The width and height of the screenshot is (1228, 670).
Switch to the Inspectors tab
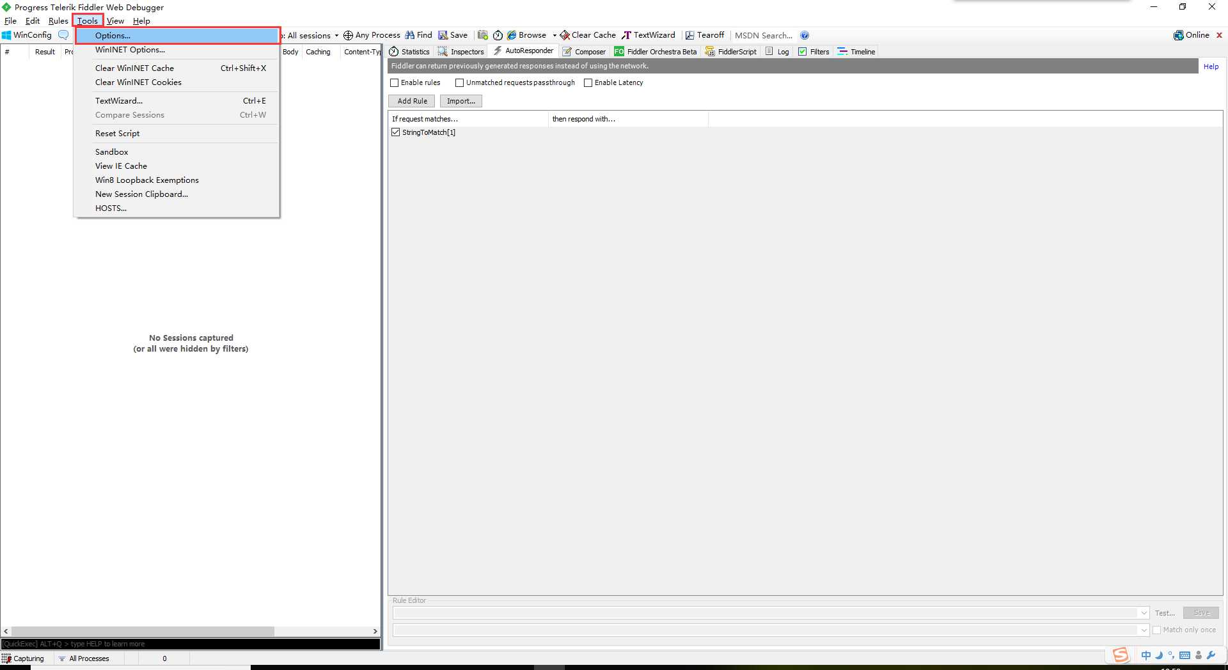461,52
